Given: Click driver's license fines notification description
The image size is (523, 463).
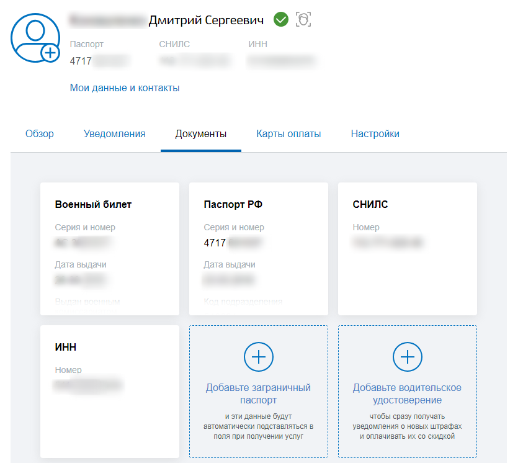Looking at the screenshot, I should pos(407,426).
